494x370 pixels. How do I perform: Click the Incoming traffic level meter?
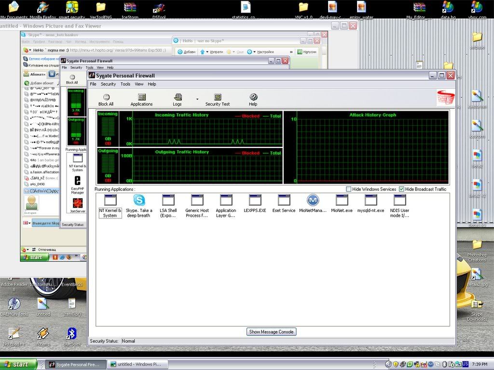[108, 129]
